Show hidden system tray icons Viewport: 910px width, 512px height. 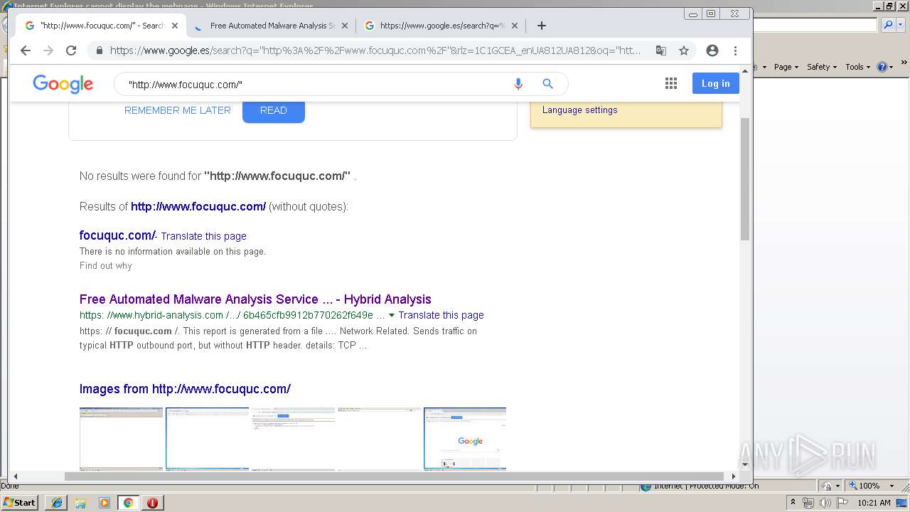click(793, 503)
